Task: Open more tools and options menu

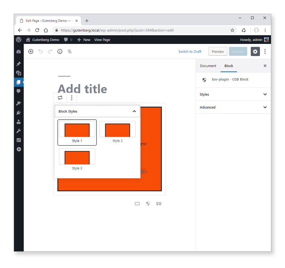Action: [x=265, y=52]
